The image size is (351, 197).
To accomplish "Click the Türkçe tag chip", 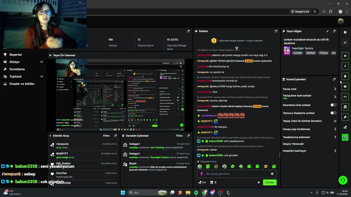I will pyautogui.click(x=324, y=53).
